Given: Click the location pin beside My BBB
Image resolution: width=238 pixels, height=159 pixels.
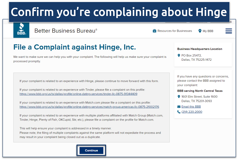Looking at the screenshot, I should 200,31.
